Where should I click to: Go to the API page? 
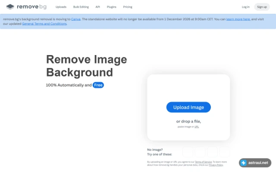pos(98,7)
